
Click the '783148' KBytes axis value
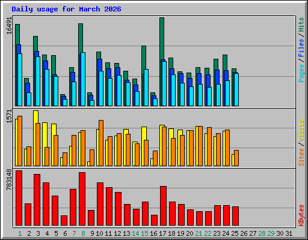[9, 180]
